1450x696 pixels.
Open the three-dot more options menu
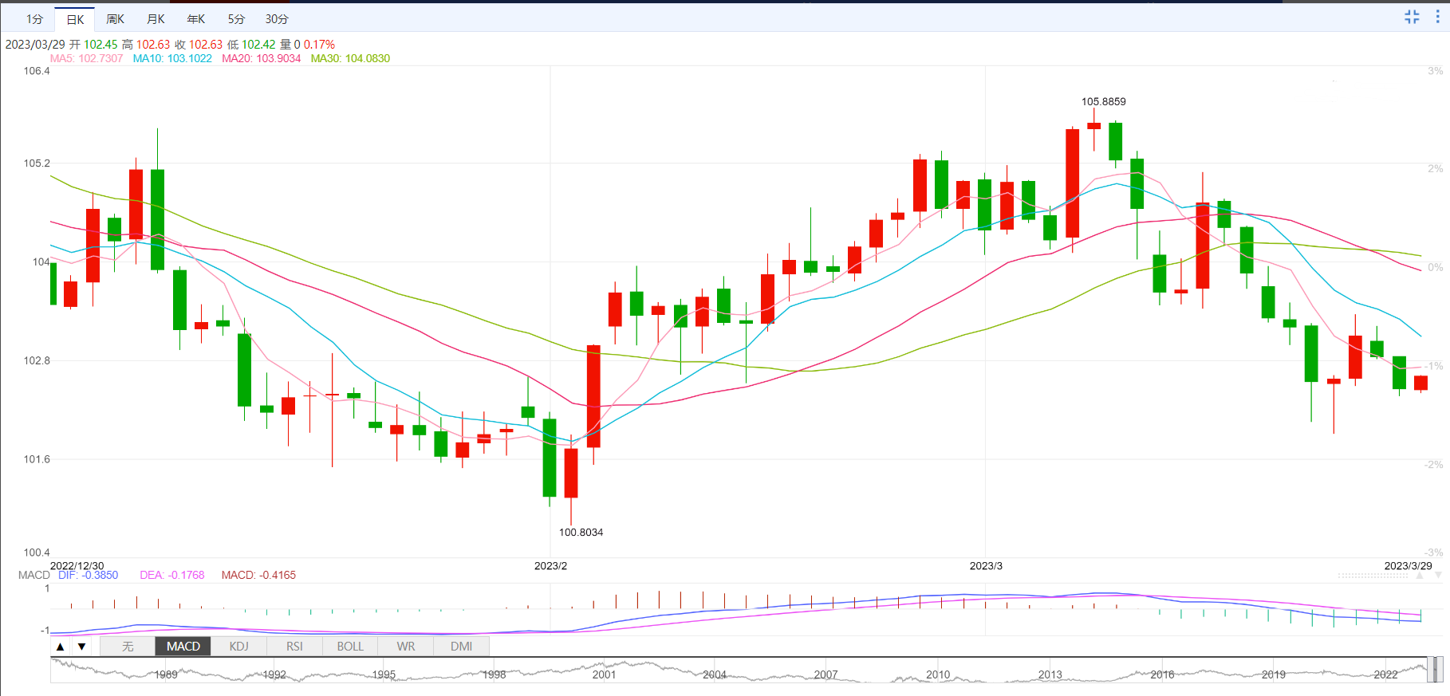click(1437, 17)
